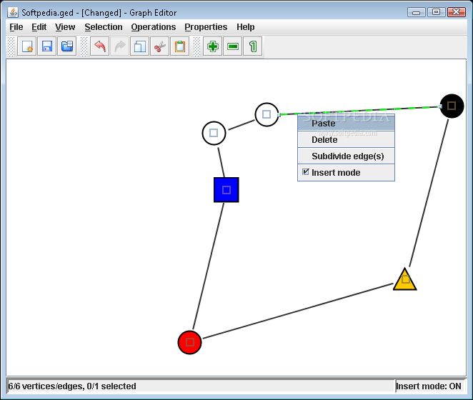
Task: Select the lower white circle vertex
Action: (x=214, y=133)
